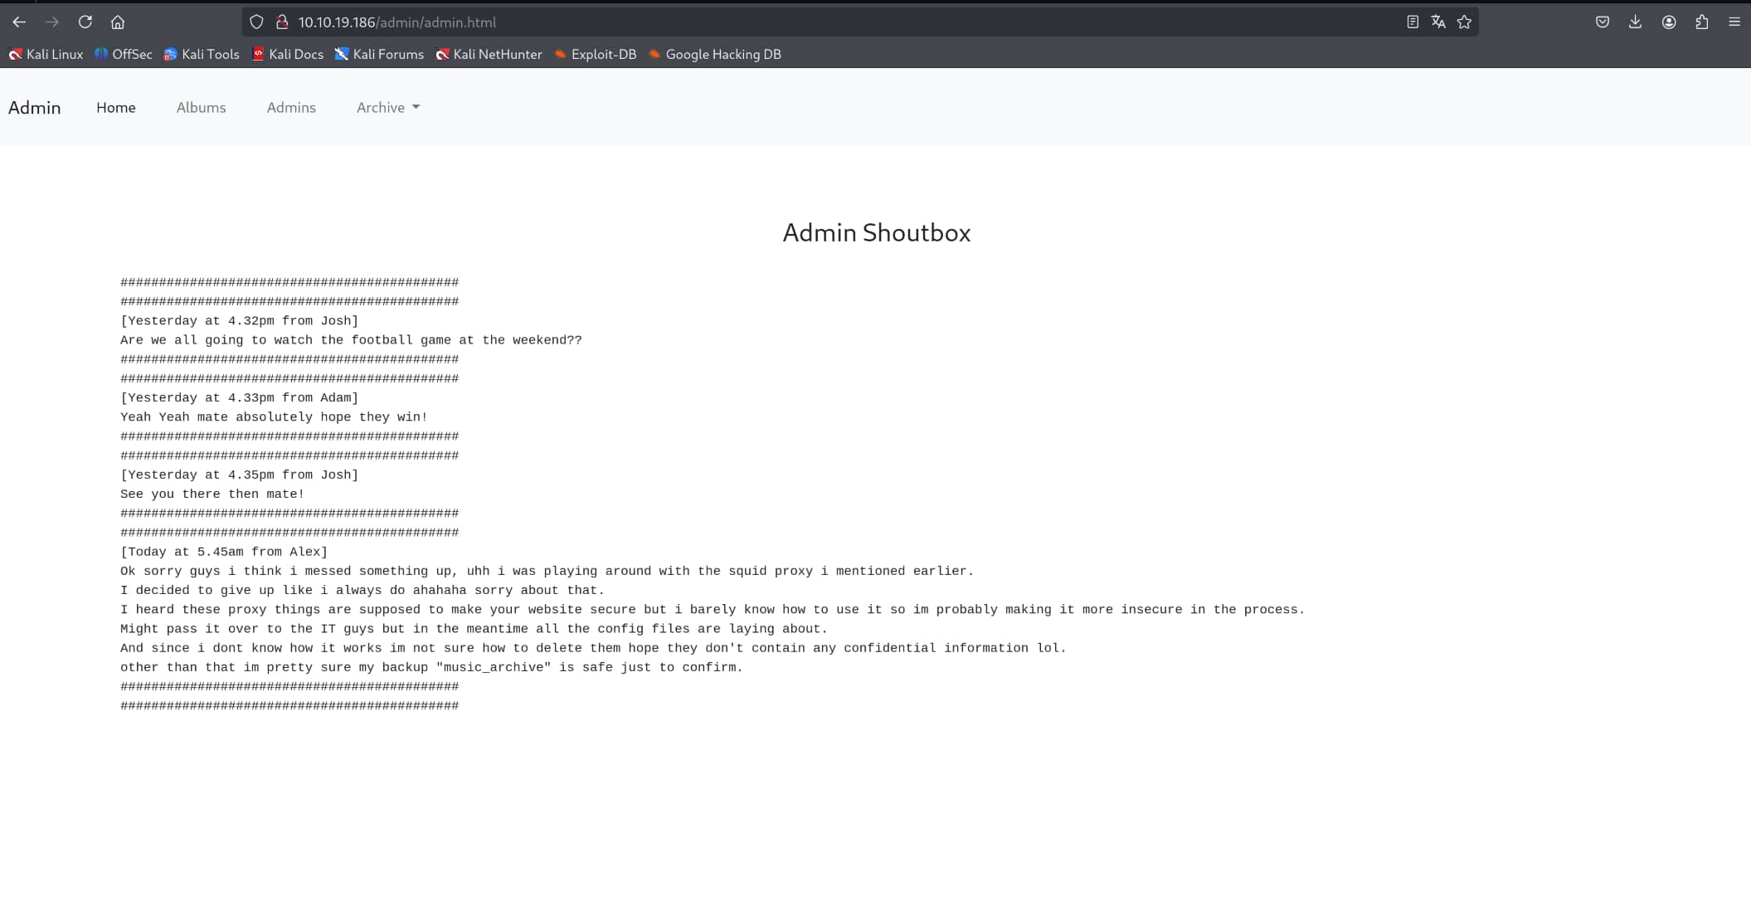
Task: Expand the Archive dropdown
Action: (388, 108)
